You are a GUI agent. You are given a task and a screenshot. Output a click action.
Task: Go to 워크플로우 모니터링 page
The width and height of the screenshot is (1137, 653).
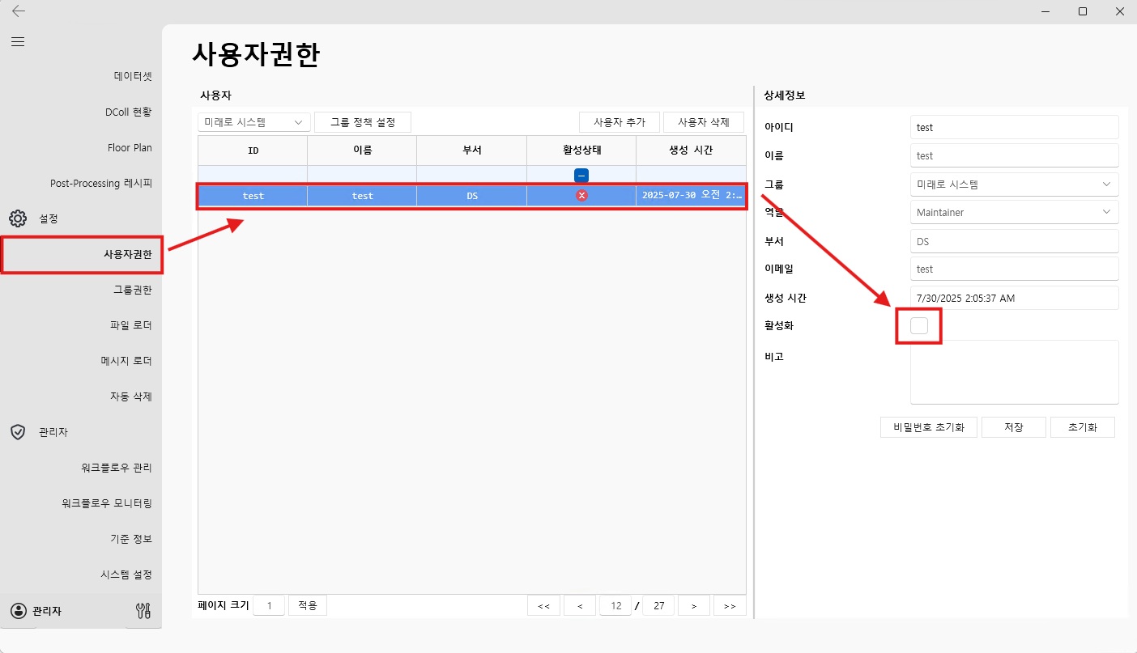[107, 503]
